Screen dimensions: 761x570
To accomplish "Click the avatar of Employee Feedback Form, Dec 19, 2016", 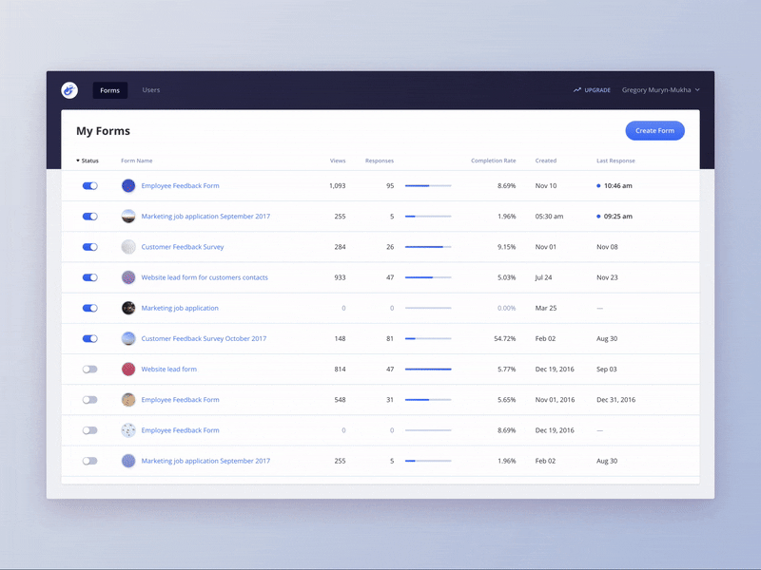I will [x=128, y=430].
